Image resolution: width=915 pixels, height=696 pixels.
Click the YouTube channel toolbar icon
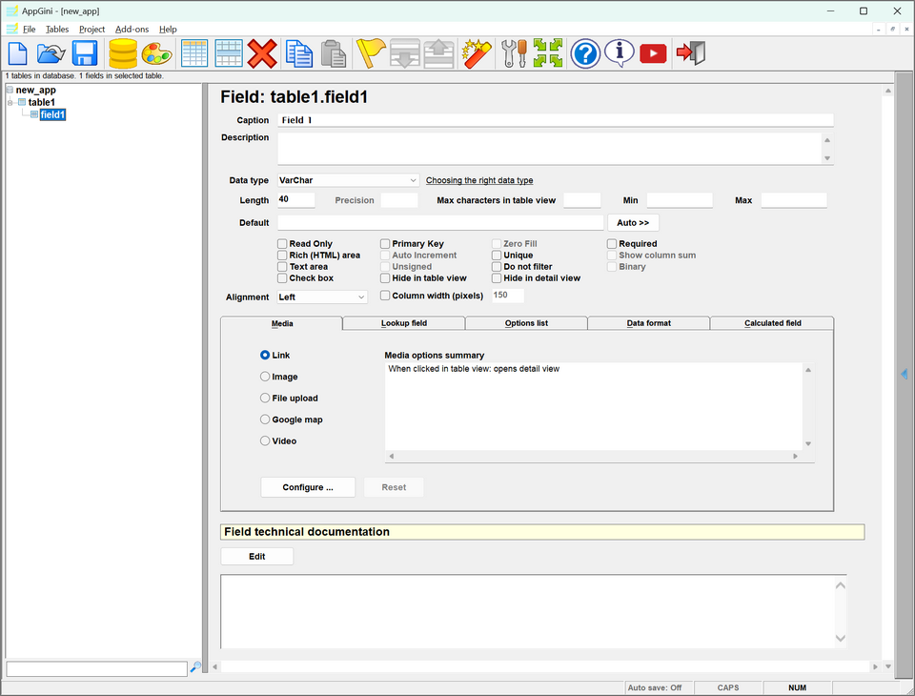pos(652,54)
